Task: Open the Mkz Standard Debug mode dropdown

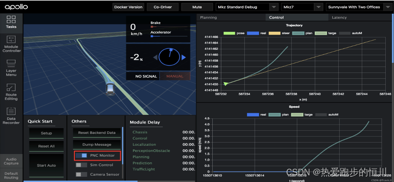Action: coord(247,7)
